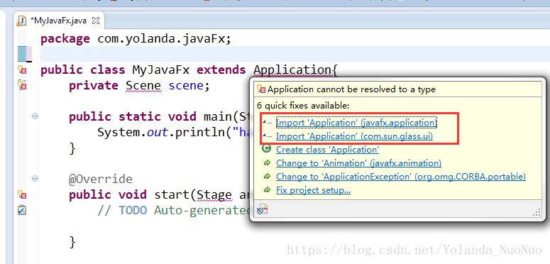Click the @Override annotation text
The height and width of the screenshot is (264, 550).
click(x=101, y=179)
